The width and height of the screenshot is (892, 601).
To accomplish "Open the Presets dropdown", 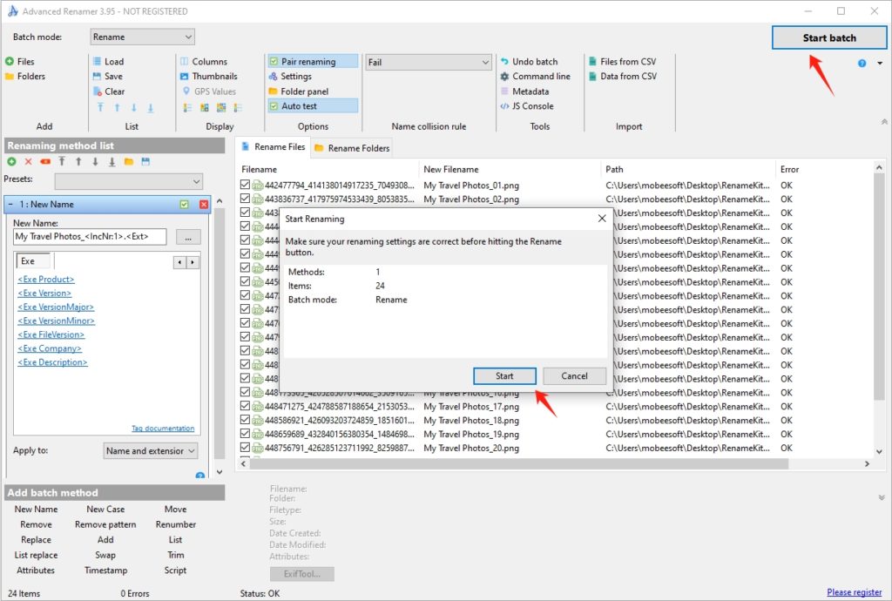I will click(128, 180).
